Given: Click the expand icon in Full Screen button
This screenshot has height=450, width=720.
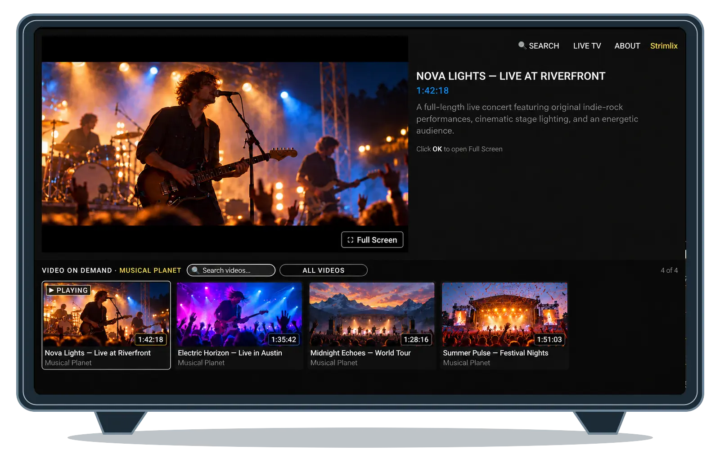Looking at the screenshot, I should point(350,240).
